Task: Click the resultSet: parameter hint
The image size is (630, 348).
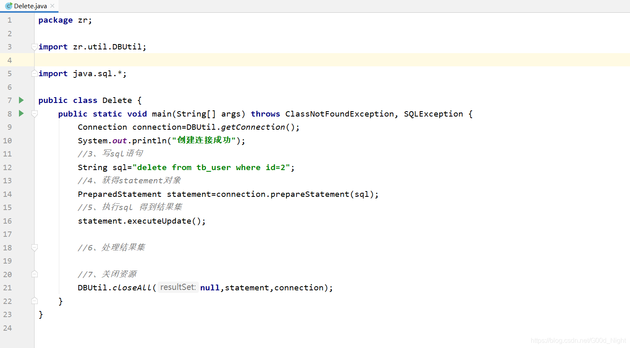Action: (x=178, y=287)
